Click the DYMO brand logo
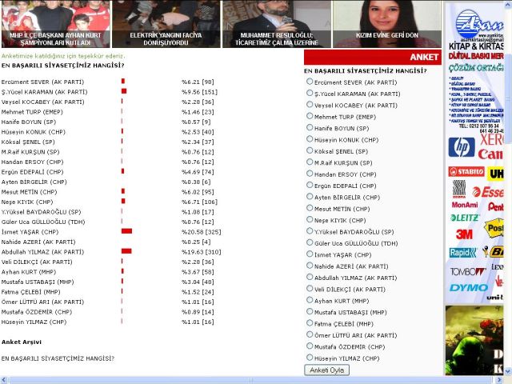This screenshot has height=384, width=512. click(468, 287)
